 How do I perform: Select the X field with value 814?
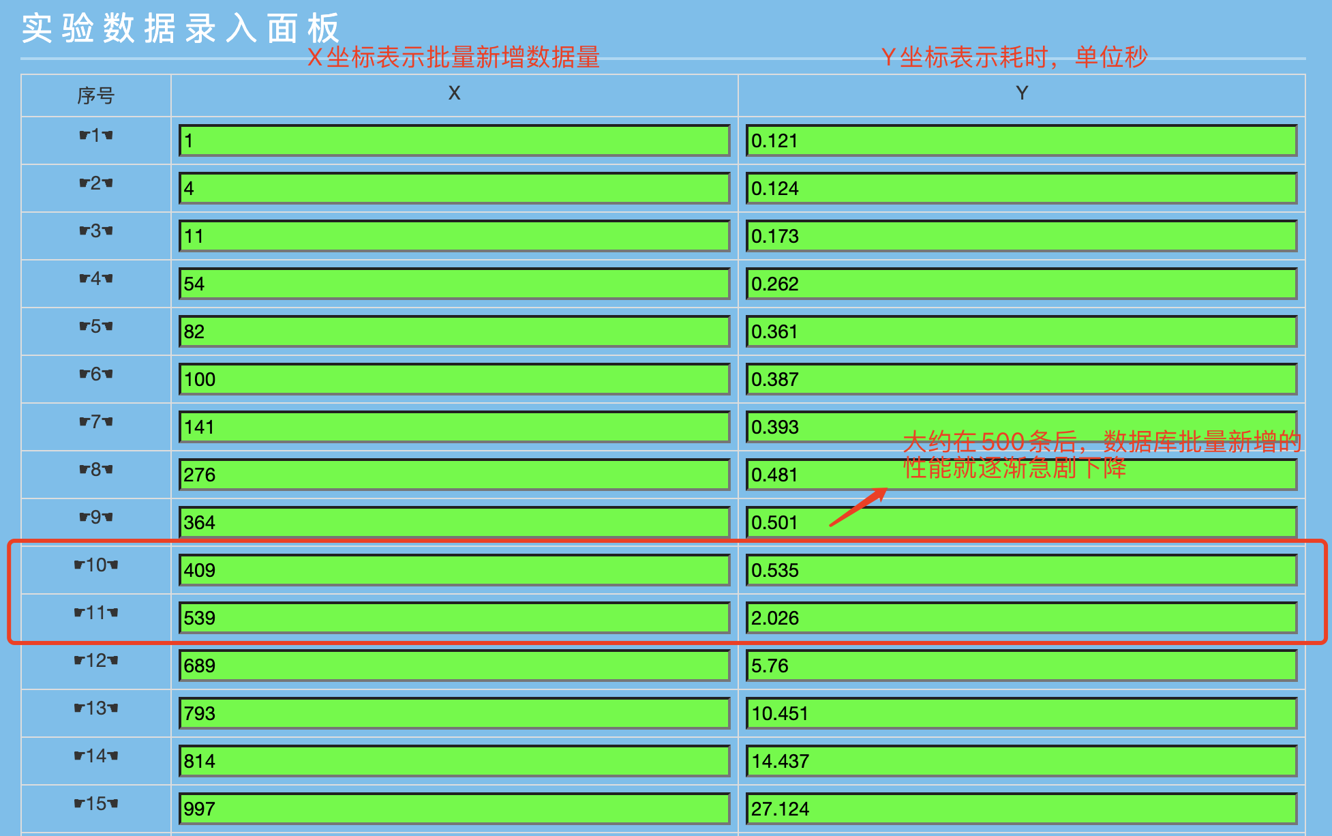pos(454,761)
